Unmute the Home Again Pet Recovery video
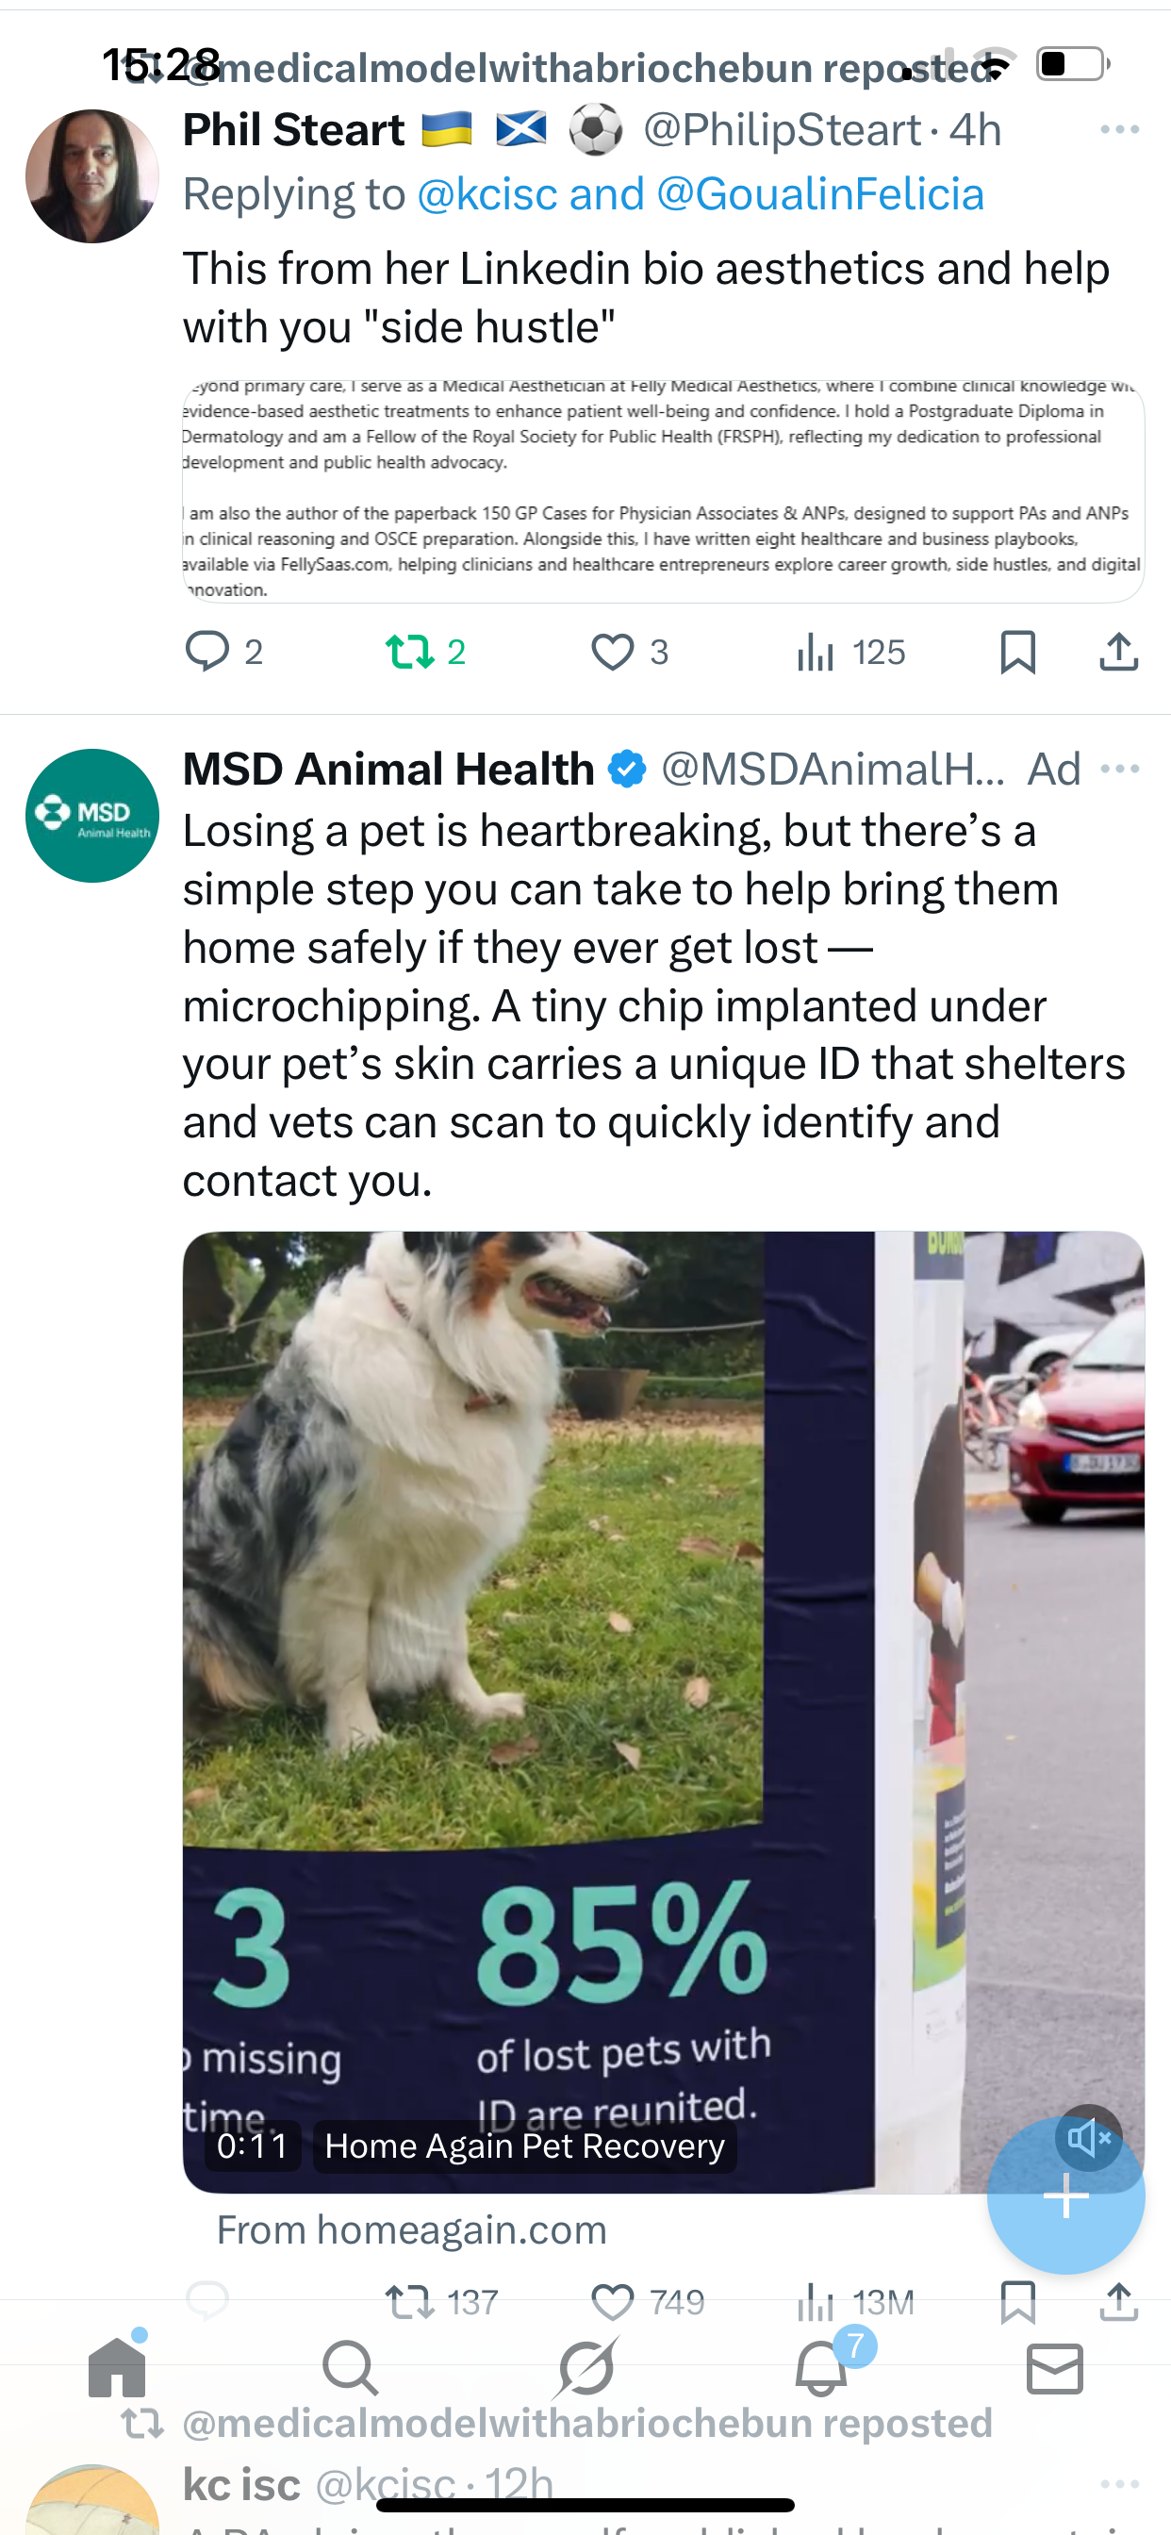The width and height of the screenshot is (1171, 2535). [x=1088, y=2137]
